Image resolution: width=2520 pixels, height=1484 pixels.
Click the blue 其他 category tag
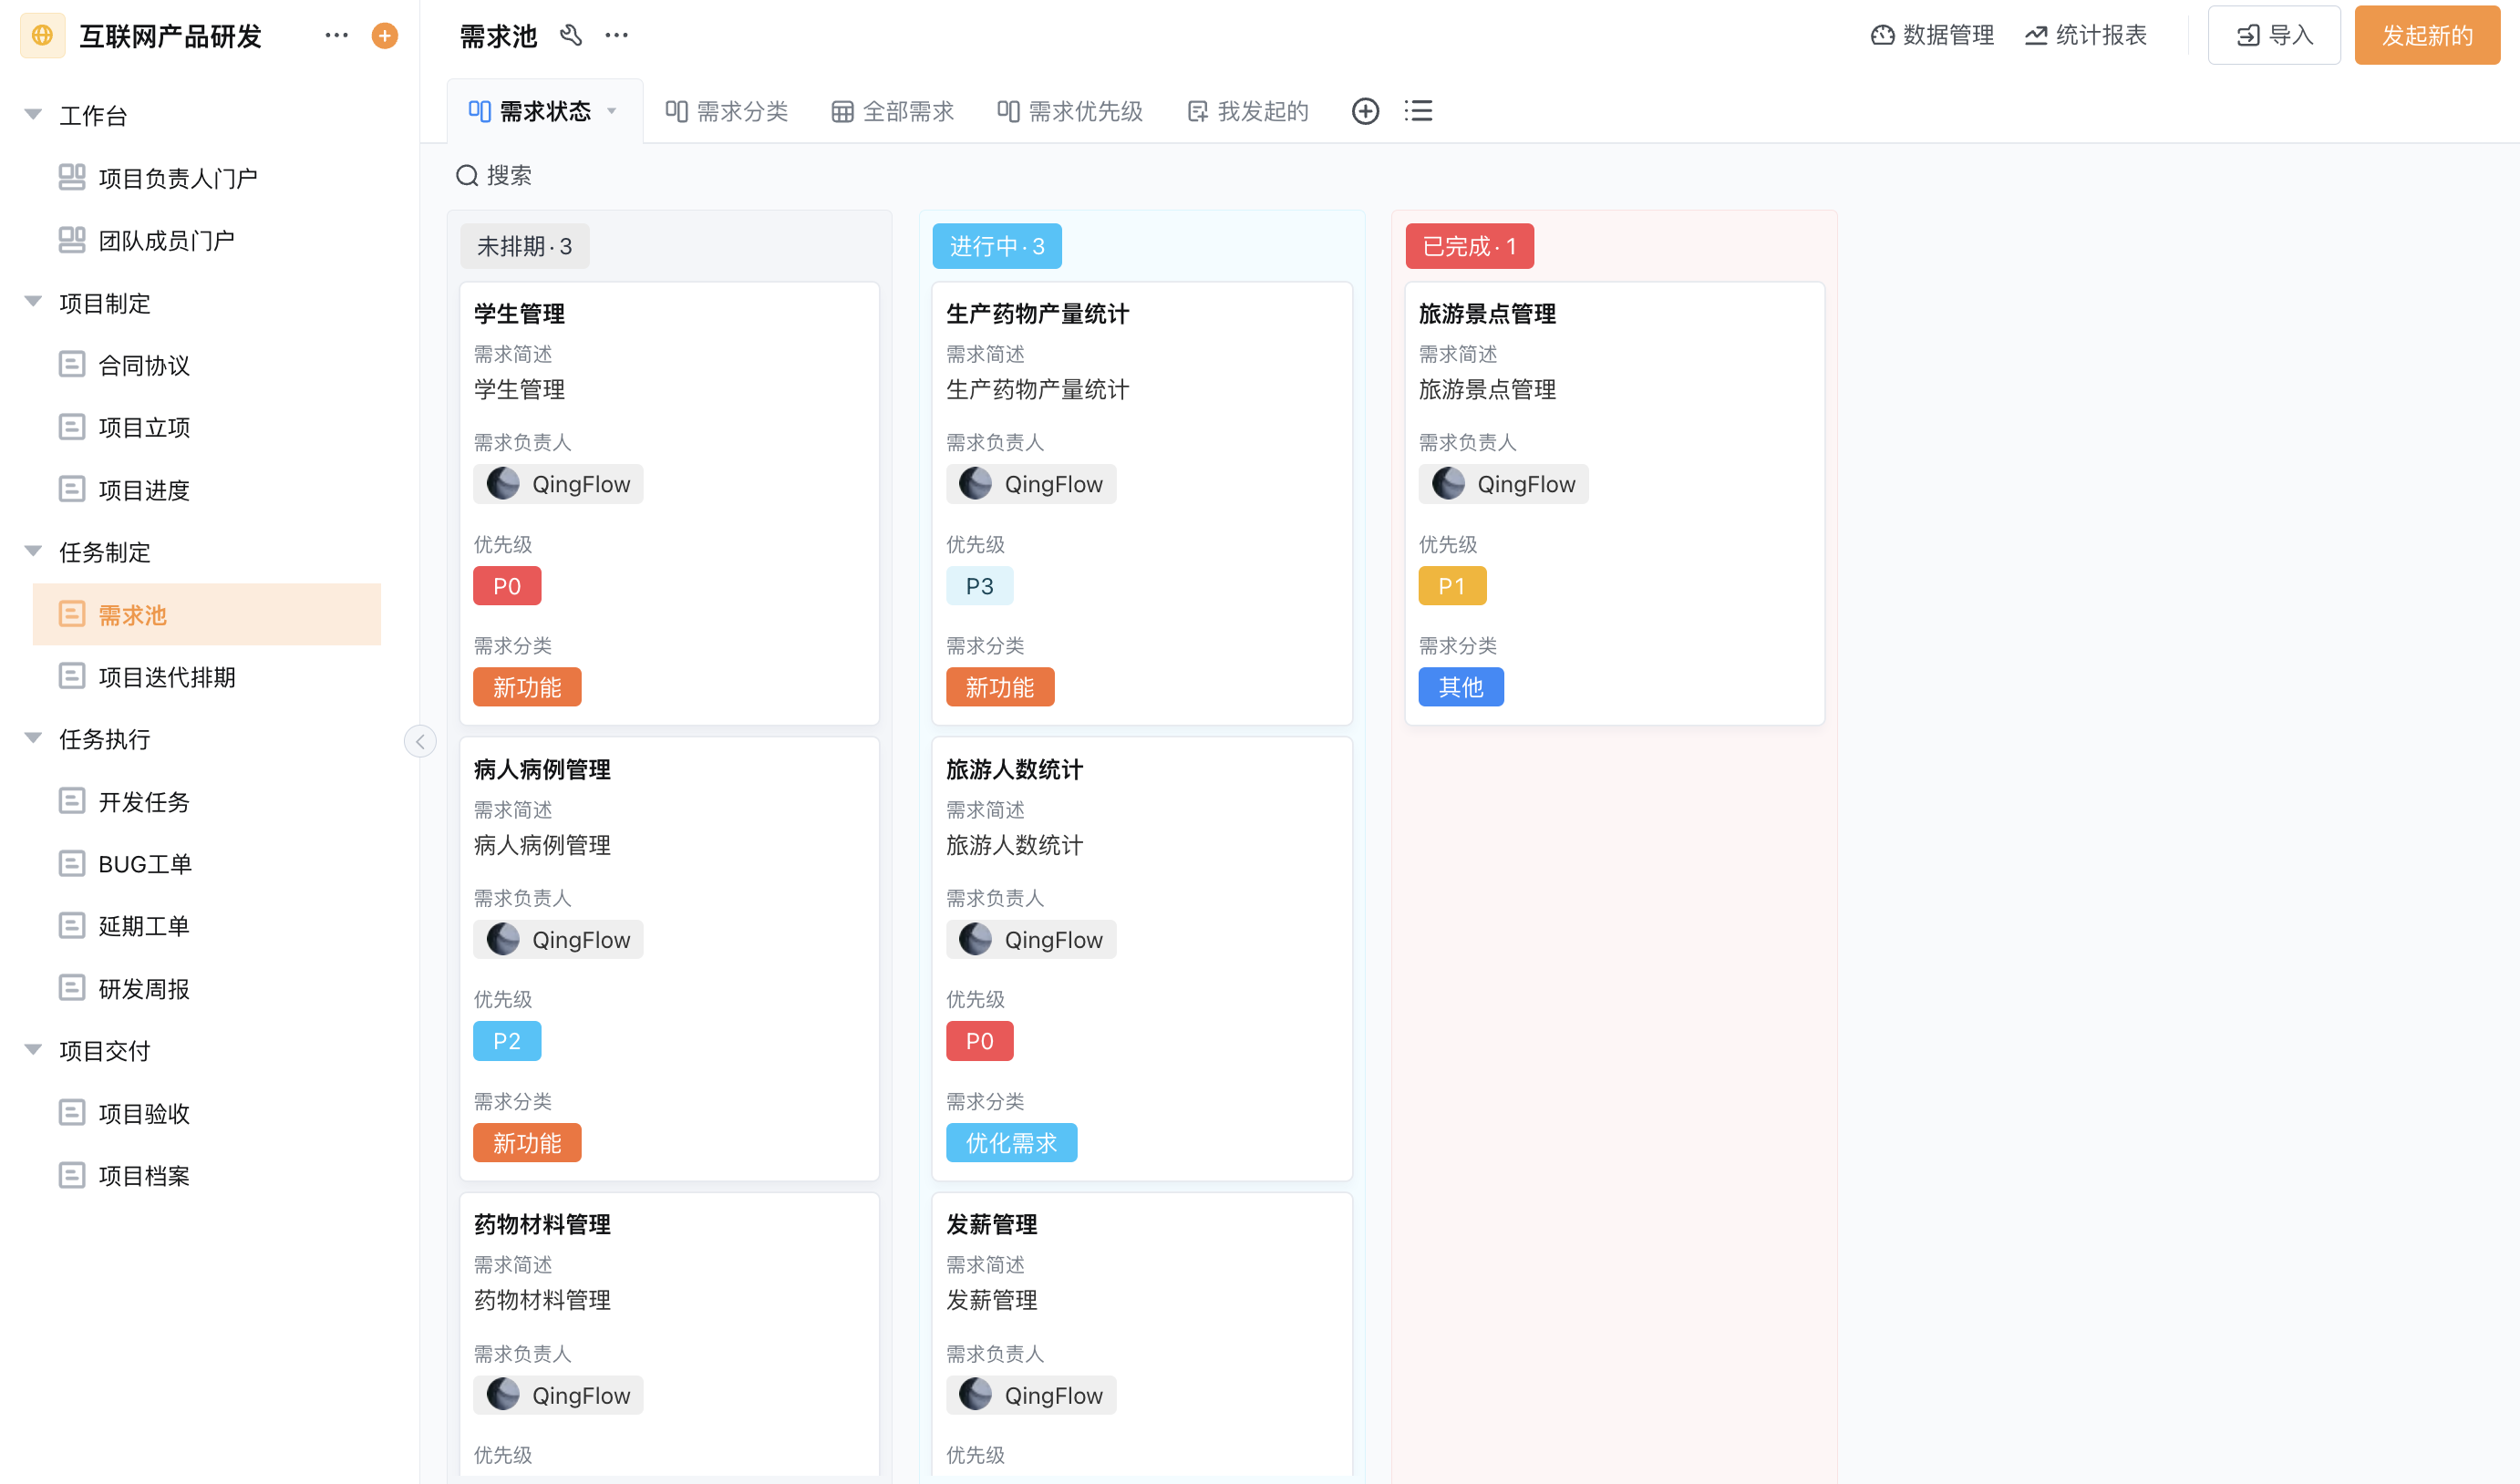pos(1461,687)
